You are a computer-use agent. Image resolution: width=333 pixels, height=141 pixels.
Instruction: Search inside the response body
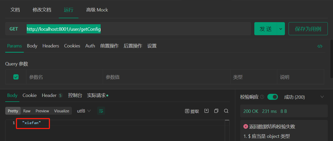tap(226, 111)
